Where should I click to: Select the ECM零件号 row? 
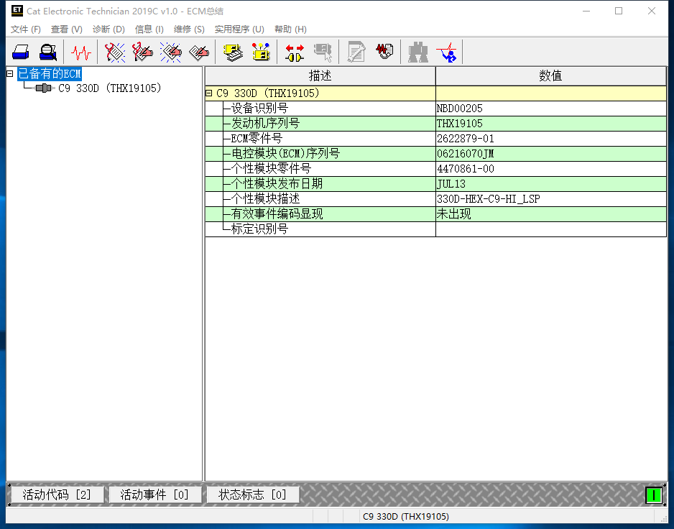[x=436, y=139]
